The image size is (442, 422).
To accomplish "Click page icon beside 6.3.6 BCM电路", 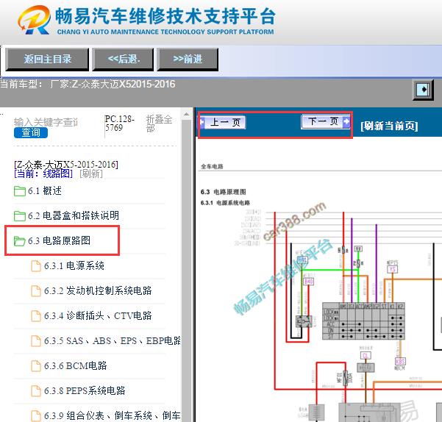I will tap(36, 366).
